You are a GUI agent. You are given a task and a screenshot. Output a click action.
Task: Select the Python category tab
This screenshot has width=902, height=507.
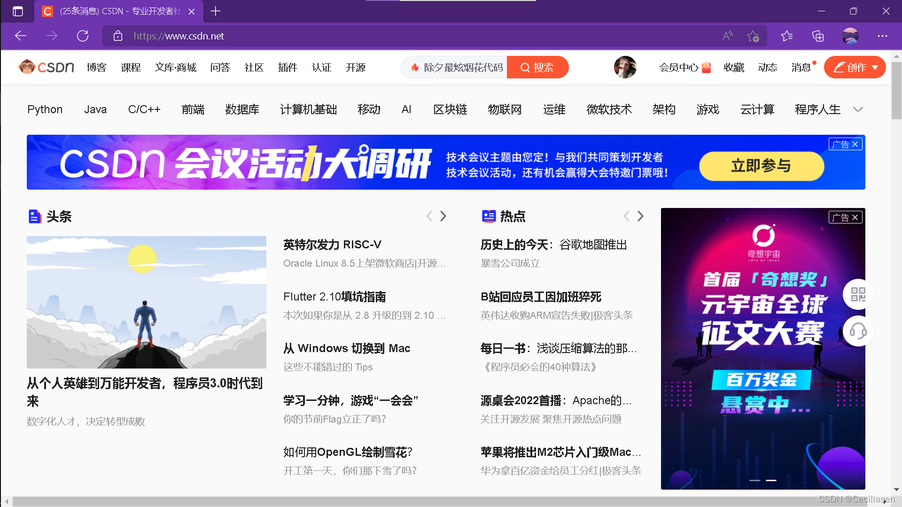45,109
